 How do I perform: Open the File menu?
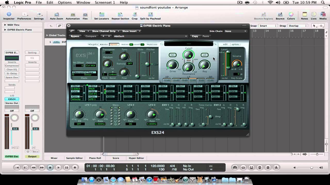point(39,2)
